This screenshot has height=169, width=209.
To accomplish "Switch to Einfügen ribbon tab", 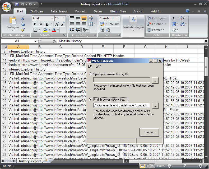I will click(x=36, y=11).
